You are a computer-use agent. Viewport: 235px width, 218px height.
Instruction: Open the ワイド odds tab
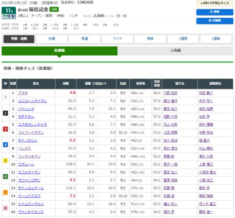(x=117, y=39)
